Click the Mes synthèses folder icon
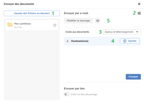The width and height of the screenshot is (144, 104). 10,25
